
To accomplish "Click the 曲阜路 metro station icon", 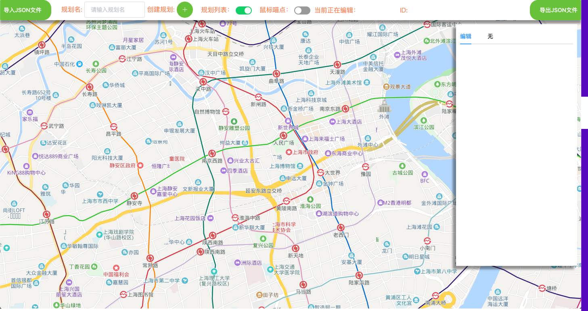I will (x=276, y=74).
